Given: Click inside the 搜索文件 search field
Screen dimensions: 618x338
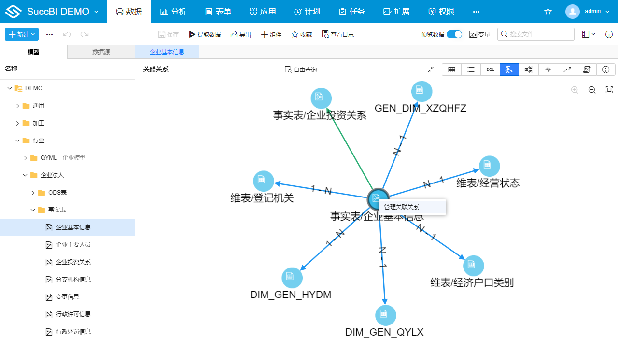Looking at the screenshot, I should click(x=536, y=34).
